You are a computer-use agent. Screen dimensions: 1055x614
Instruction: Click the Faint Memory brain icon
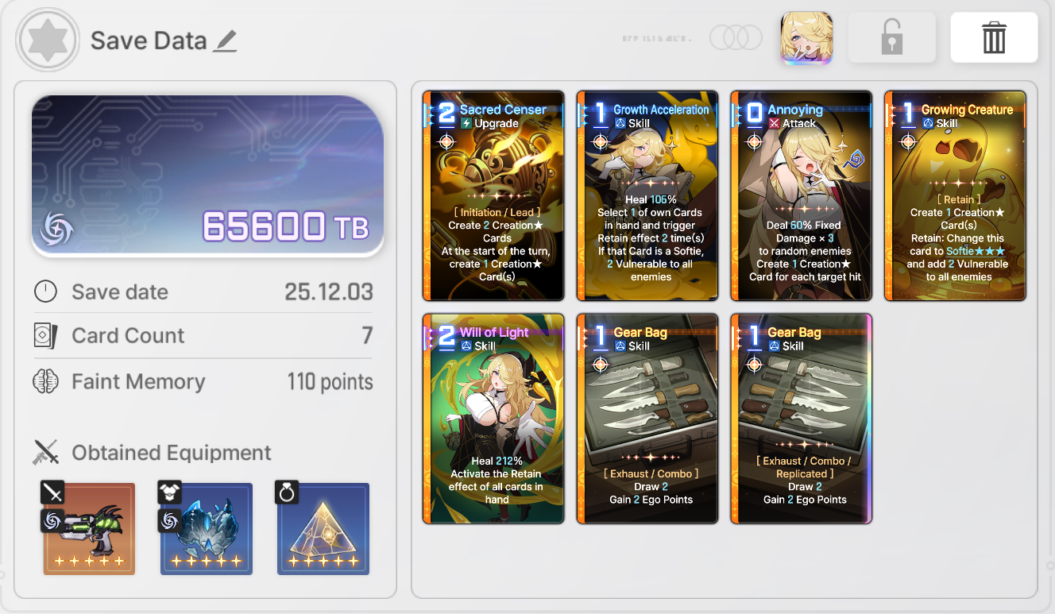pos(45,382)
